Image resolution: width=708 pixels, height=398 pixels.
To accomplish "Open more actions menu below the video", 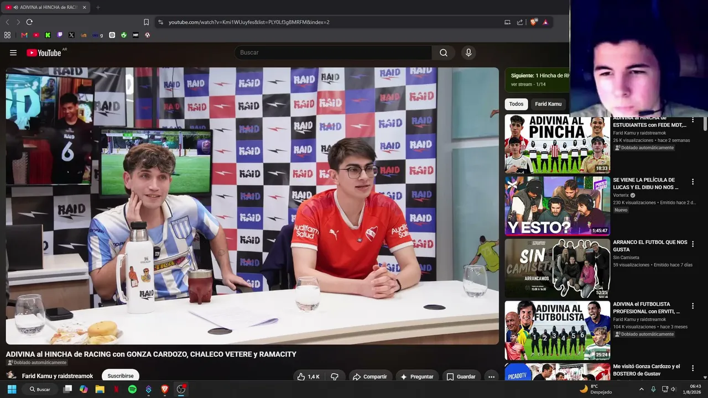I will (491, 376).
